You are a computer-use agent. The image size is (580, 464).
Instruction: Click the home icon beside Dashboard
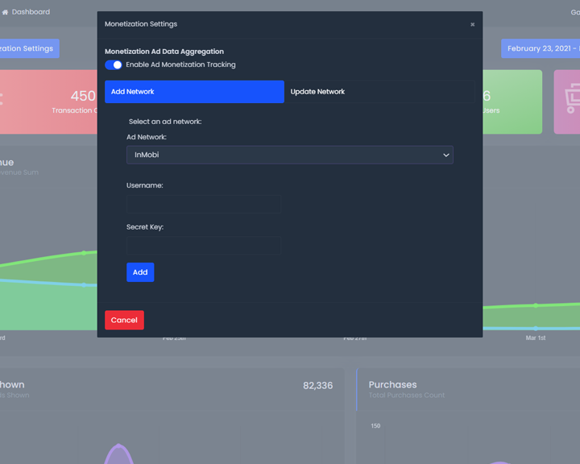5,12
